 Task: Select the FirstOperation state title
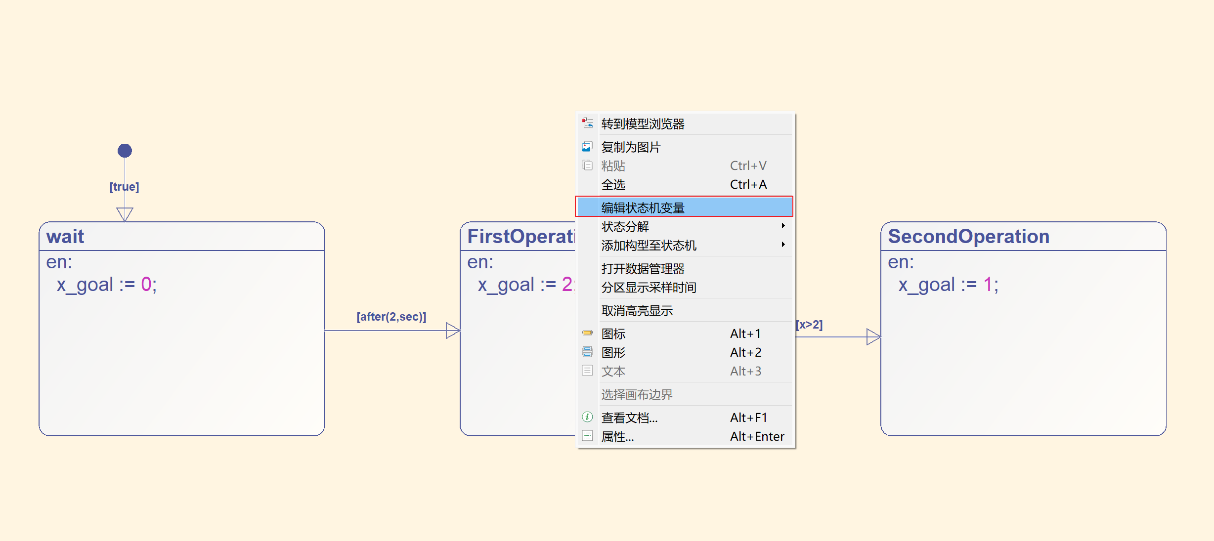(521, 237)
